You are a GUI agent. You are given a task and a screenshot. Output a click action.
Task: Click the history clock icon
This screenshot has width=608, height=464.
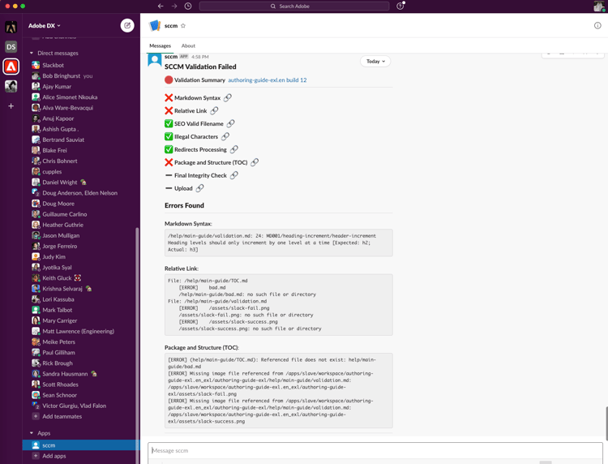(x=188, y=6)
